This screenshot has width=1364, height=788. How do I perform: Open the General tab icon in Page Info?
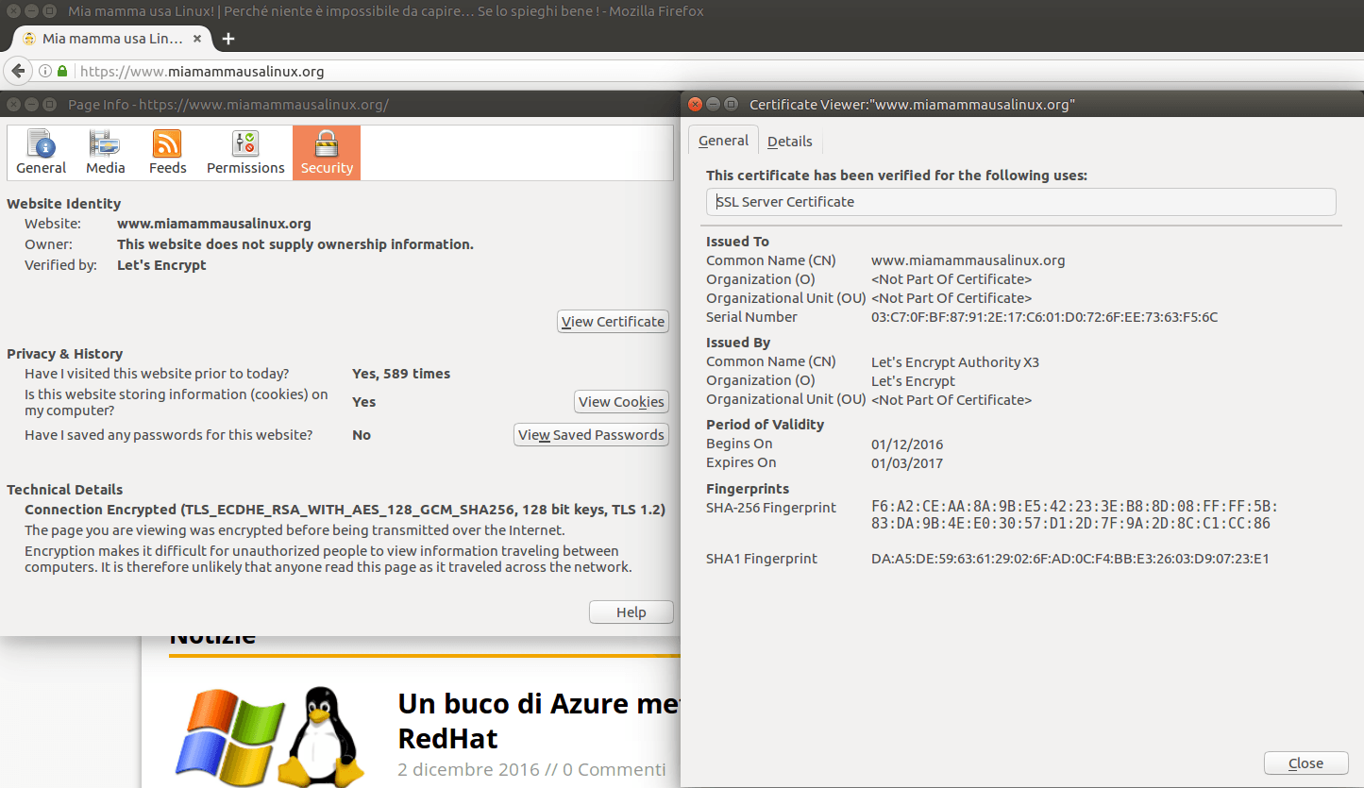tap(41, 153)
